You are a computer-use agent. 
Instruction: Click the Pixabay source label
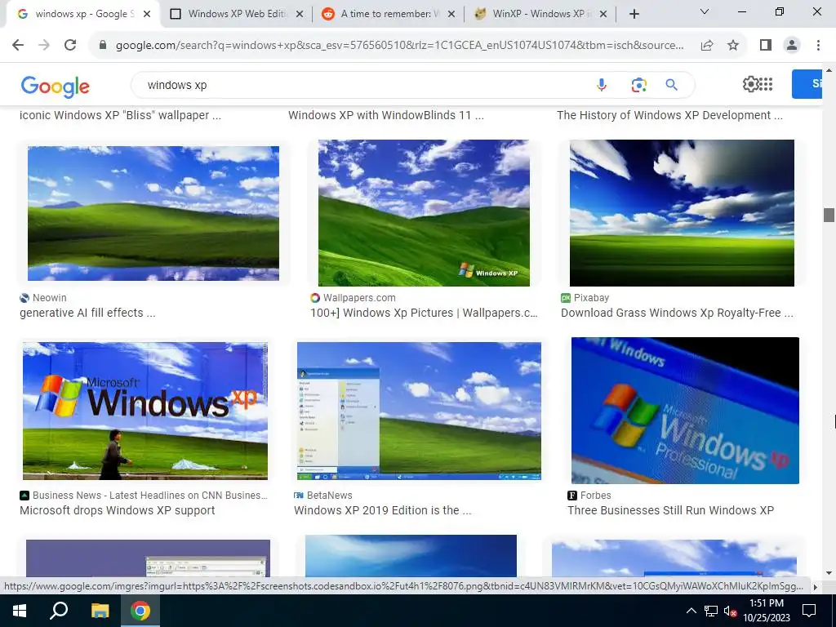[x=585, y=297]
